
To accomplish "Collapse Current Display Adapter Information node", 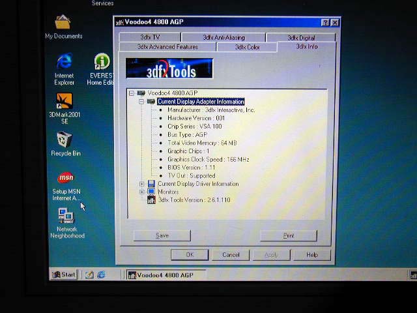I will (141, 102).
